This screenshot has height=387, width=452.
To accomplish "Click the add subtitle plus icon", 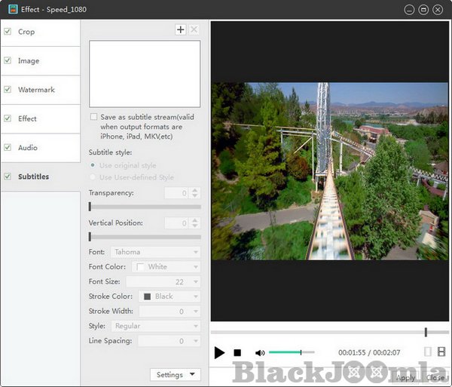I will [x=180, y=29].
